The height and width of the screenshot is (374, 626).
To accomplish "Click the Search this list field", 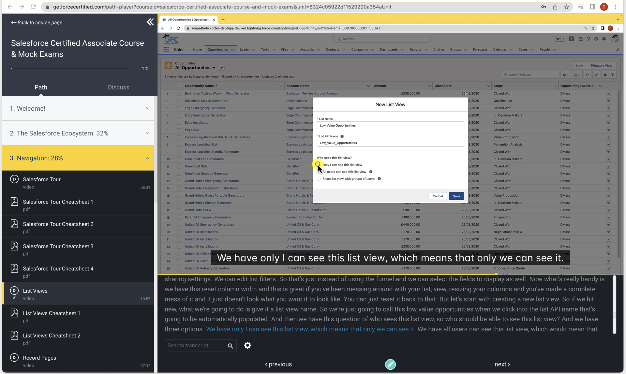I will click(x=530, y=75).
